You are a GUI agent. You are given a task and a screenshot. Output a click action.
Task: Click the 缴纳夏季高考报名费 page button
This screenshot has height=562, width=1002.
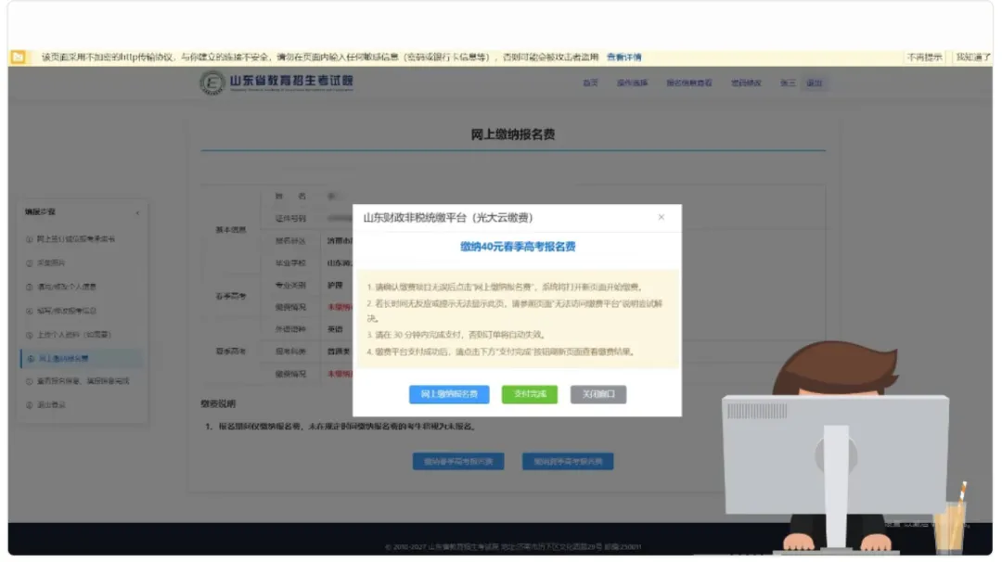tap(568, 461)
